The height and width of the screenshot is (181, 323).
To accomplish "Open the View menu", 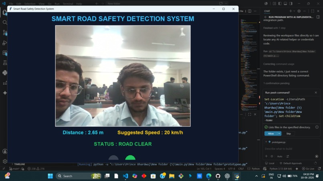I will coord(41,4).
